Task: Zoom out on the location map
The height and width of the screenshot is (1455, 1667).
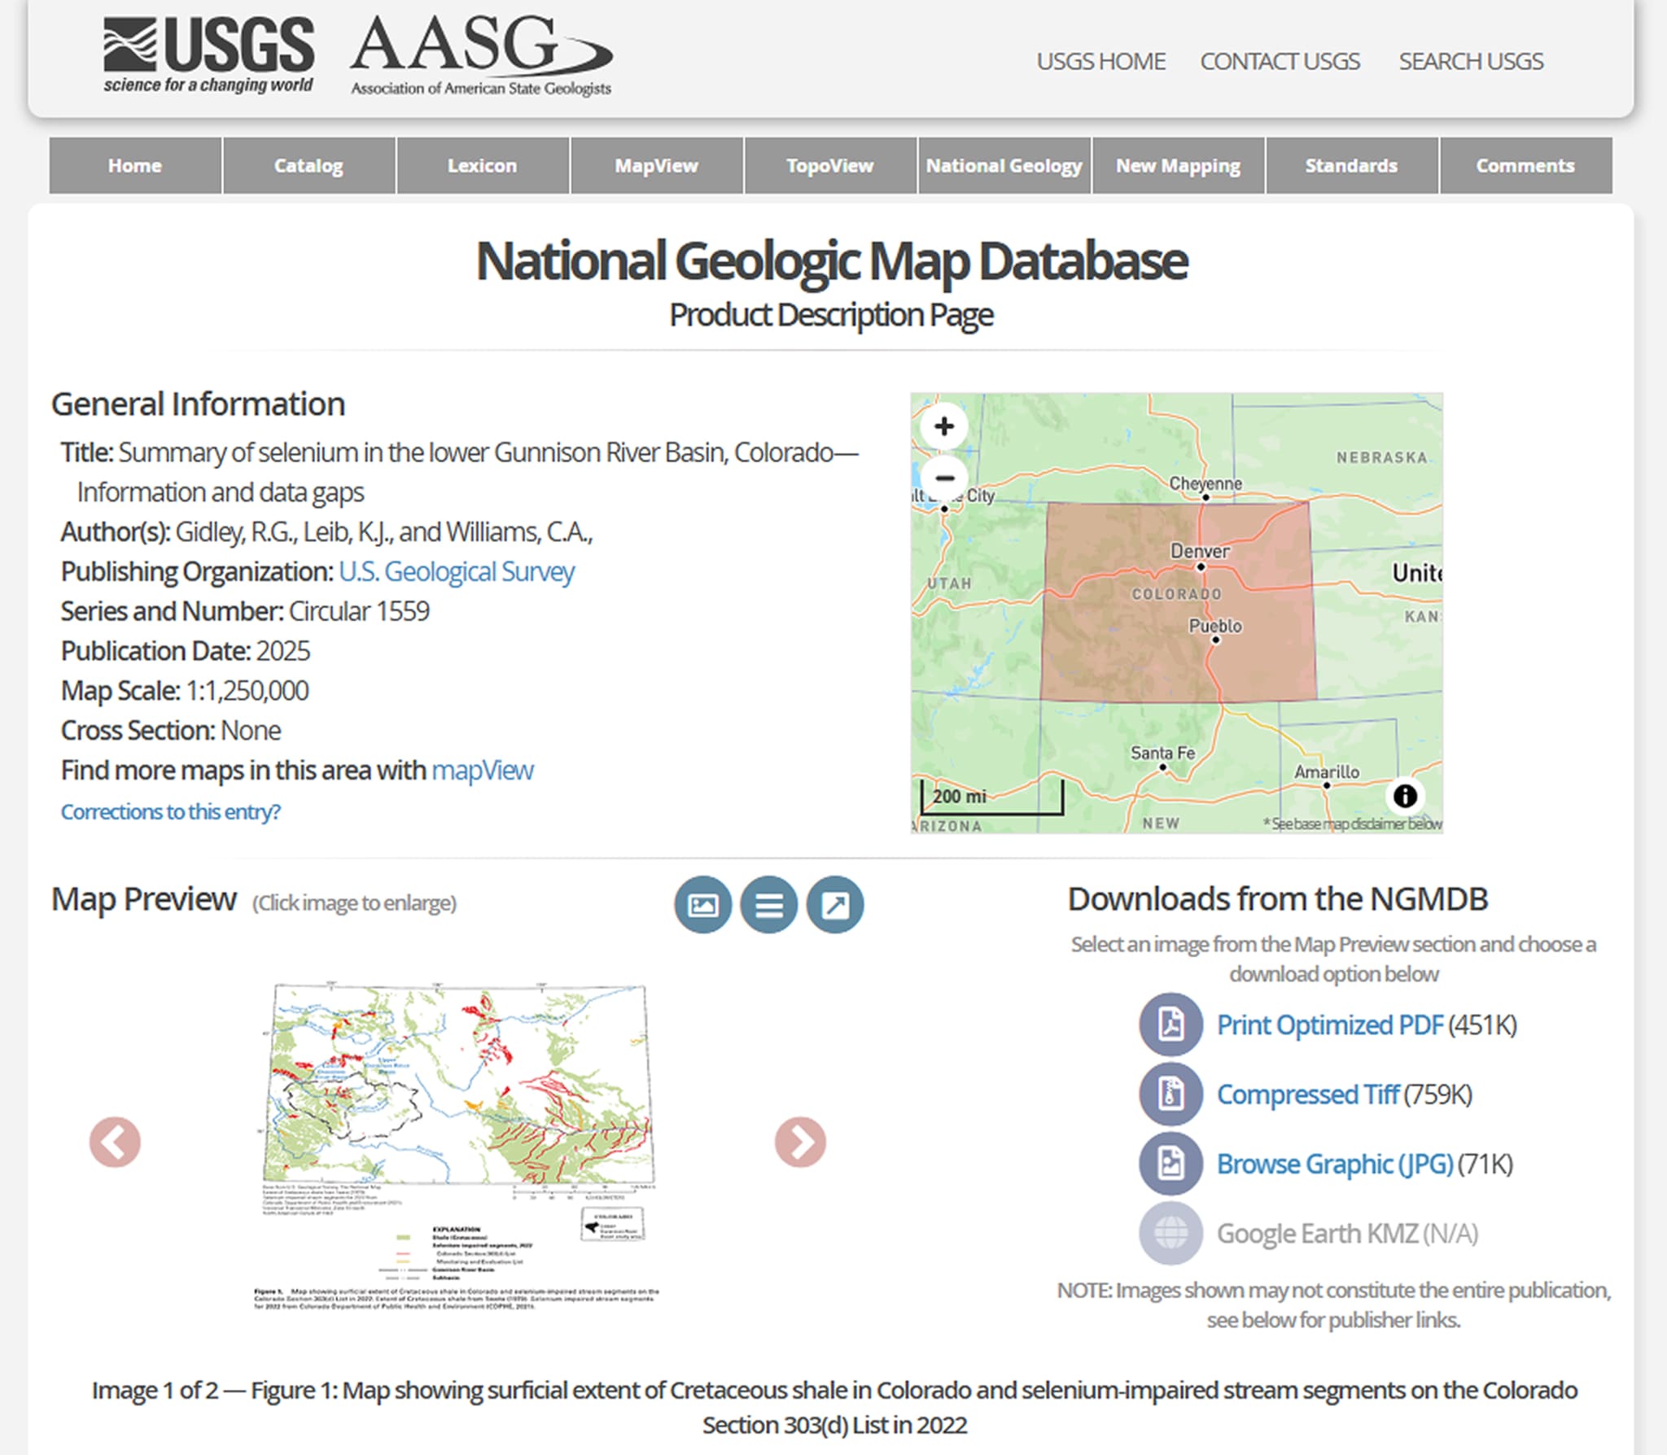Action: pyautogui.click(x=944, y=478)
